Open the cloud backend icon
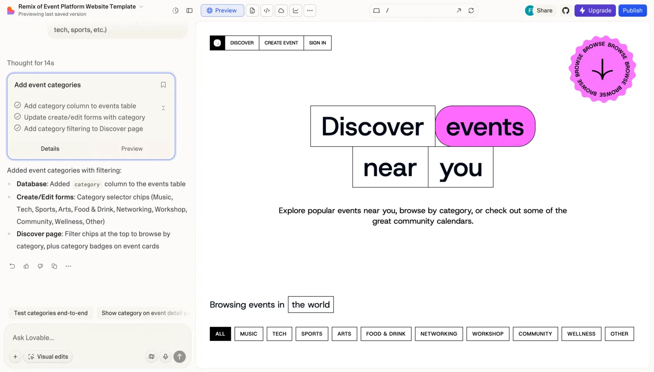 click(x=281, y=11)
